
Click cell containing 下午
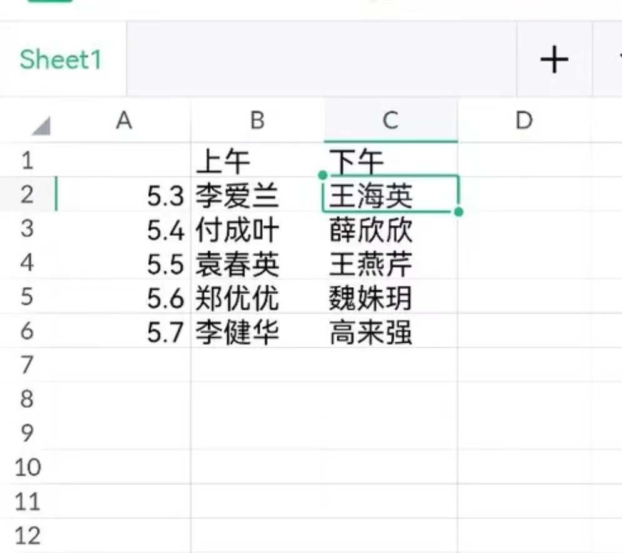click(x=390, y=160)
